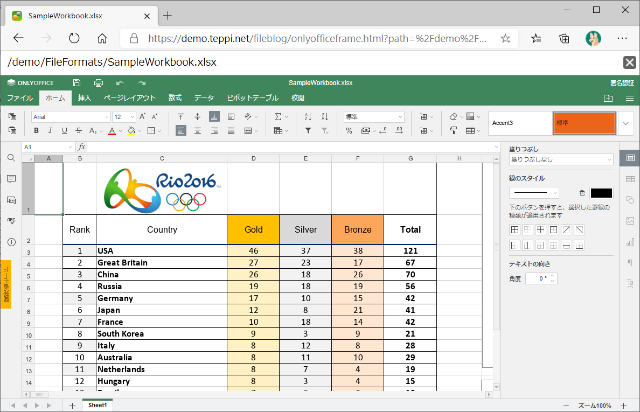Switch to the 挿入 tab
Screen dimensions: 640x412
point(85,98)
